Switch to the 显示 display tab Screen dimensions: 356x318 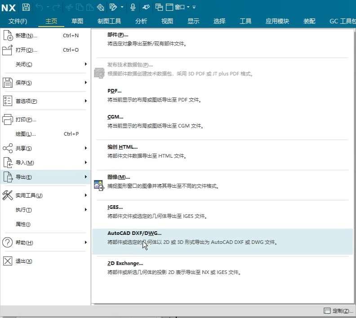click(193, 21)
